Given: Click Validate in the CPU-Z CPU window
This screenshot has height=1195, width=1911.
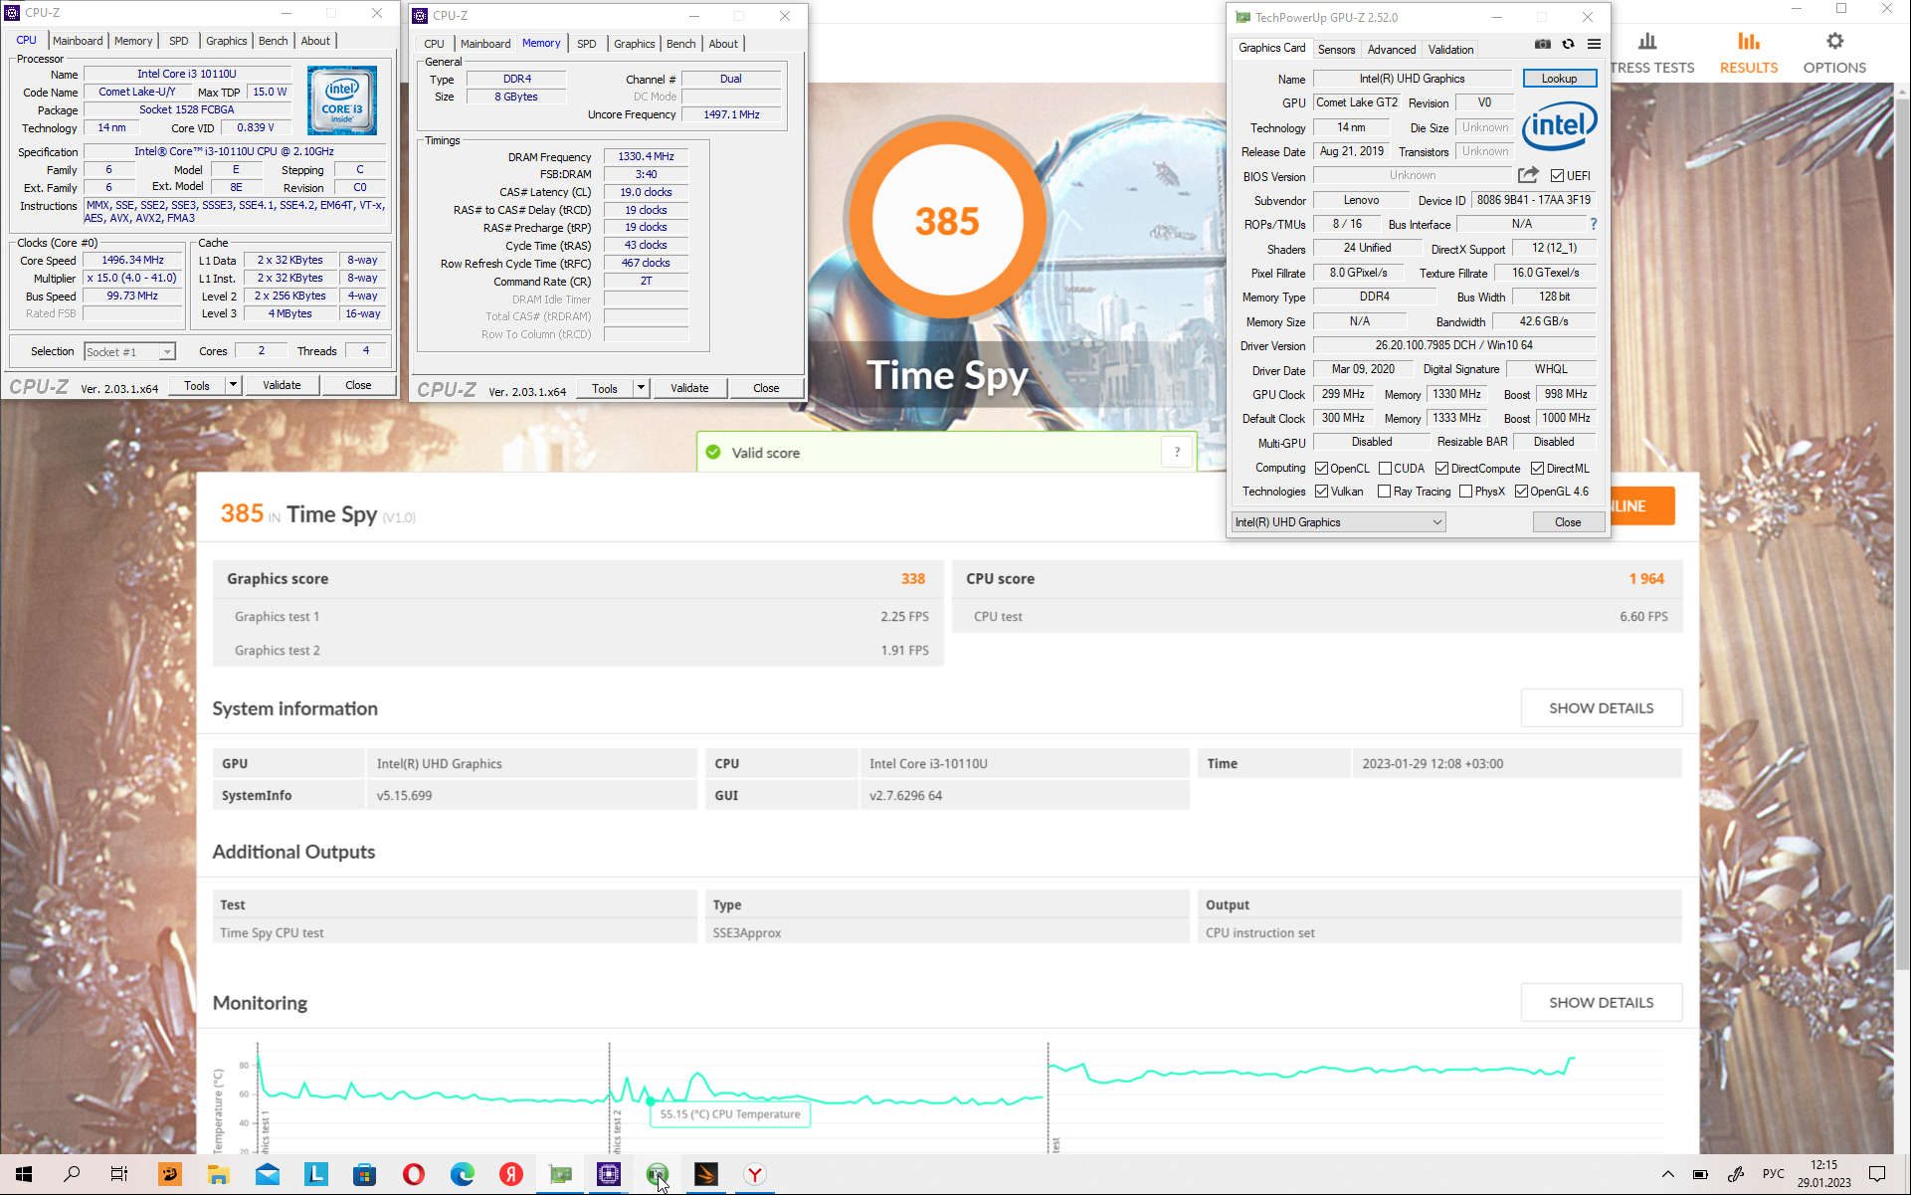Looking at the screenshot, I should point(282,385).
